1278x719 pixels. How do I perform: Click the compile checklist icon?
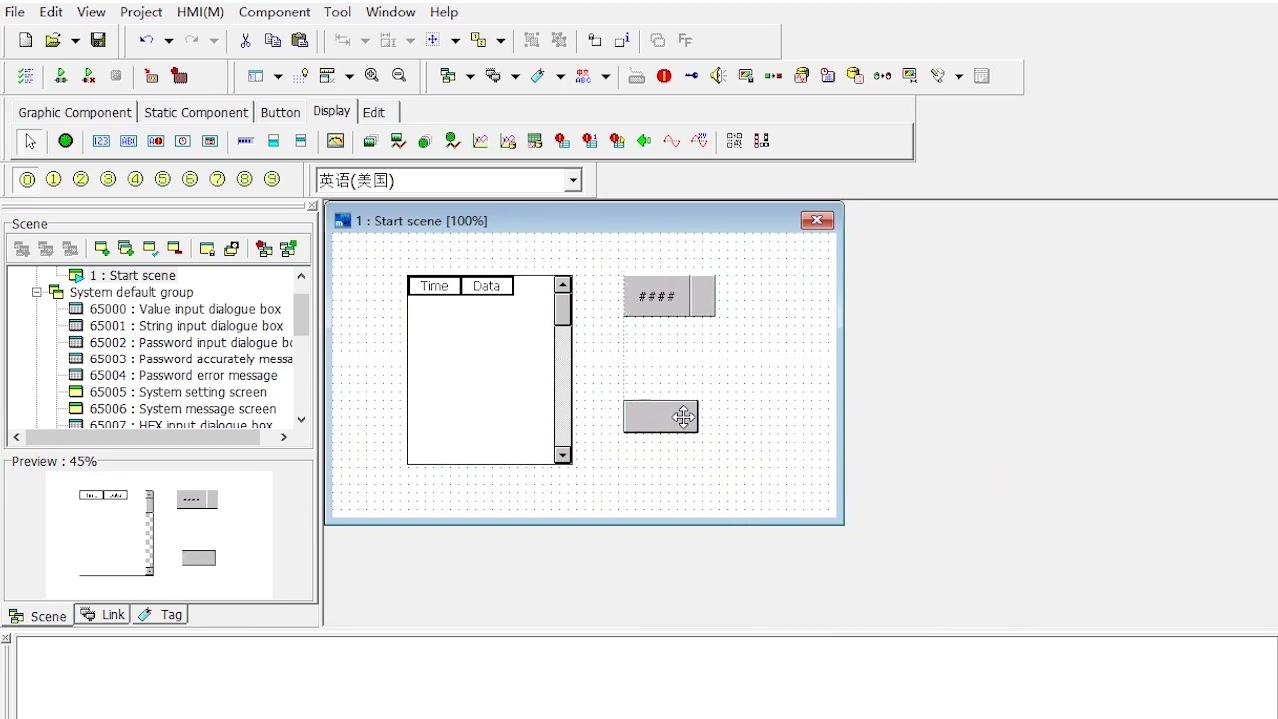pos(26,76)
